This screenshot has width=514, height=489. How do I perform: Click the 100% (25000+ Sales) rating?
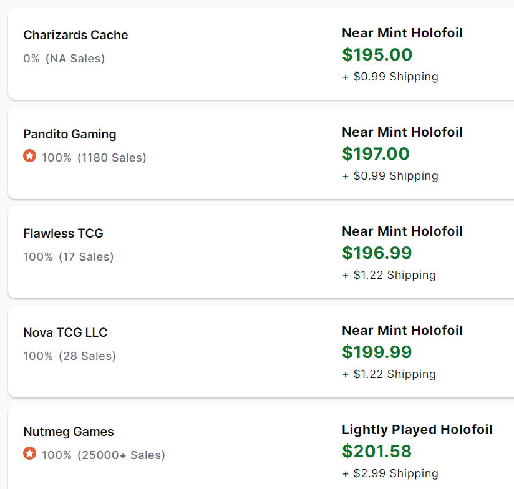point(103,455)
